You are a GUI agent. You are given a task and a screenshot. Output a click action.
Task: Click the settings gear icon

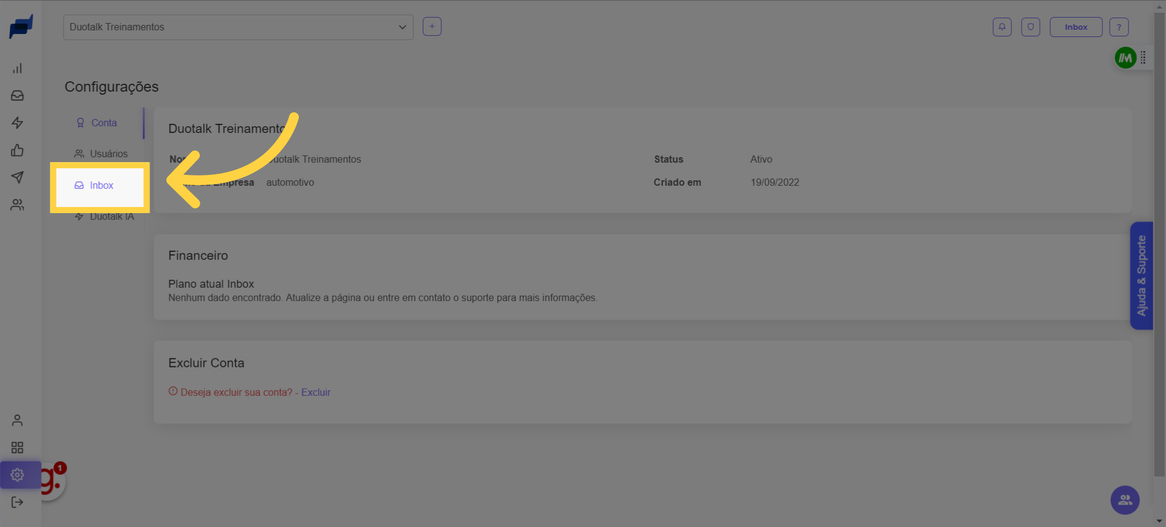tap(18, 475)
